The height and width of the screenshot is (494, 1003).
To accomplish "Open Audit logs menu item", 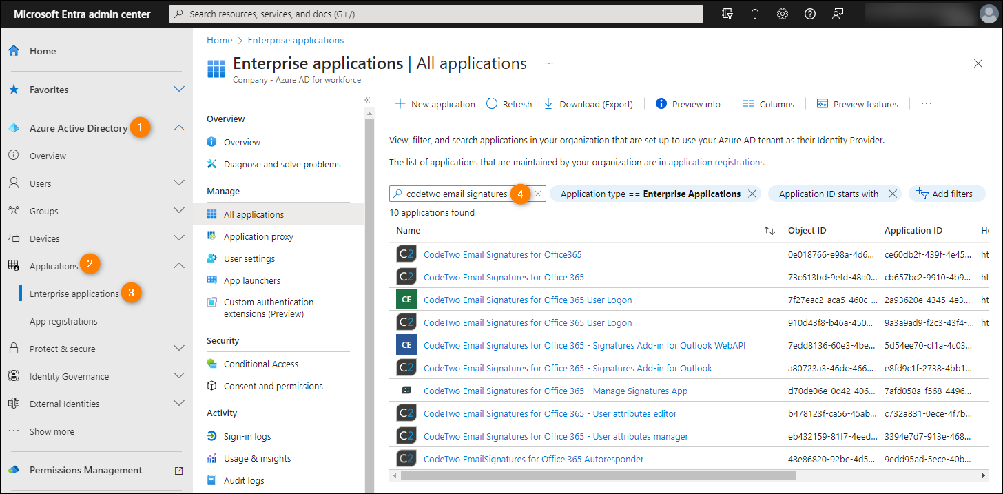I will [244, 480].
